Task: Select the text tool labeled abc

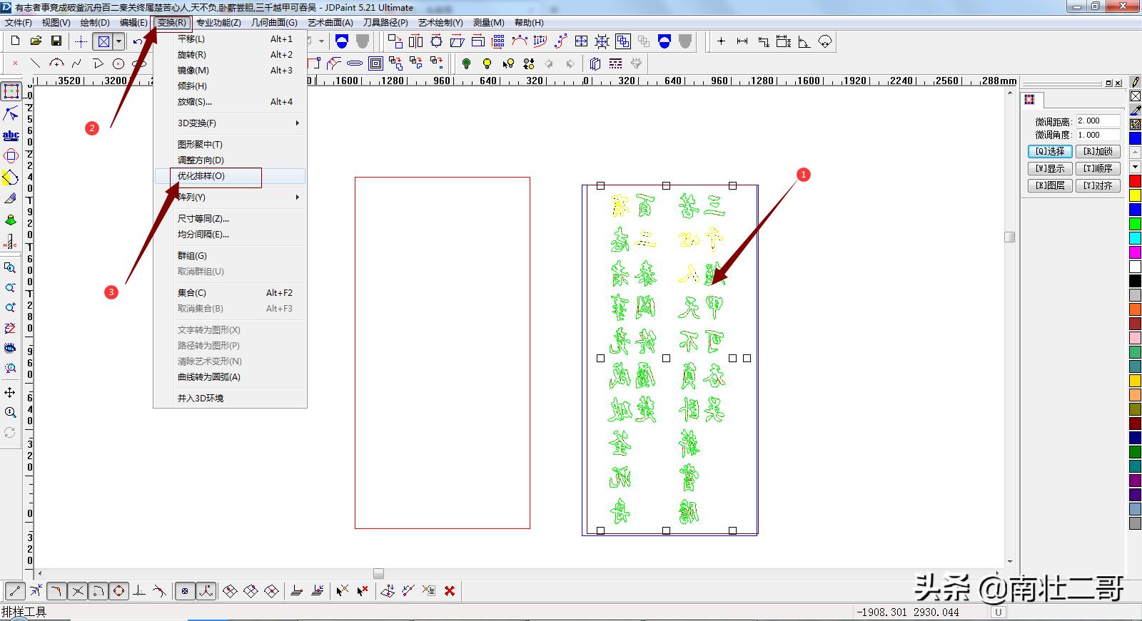Action: tap(11, 135)
